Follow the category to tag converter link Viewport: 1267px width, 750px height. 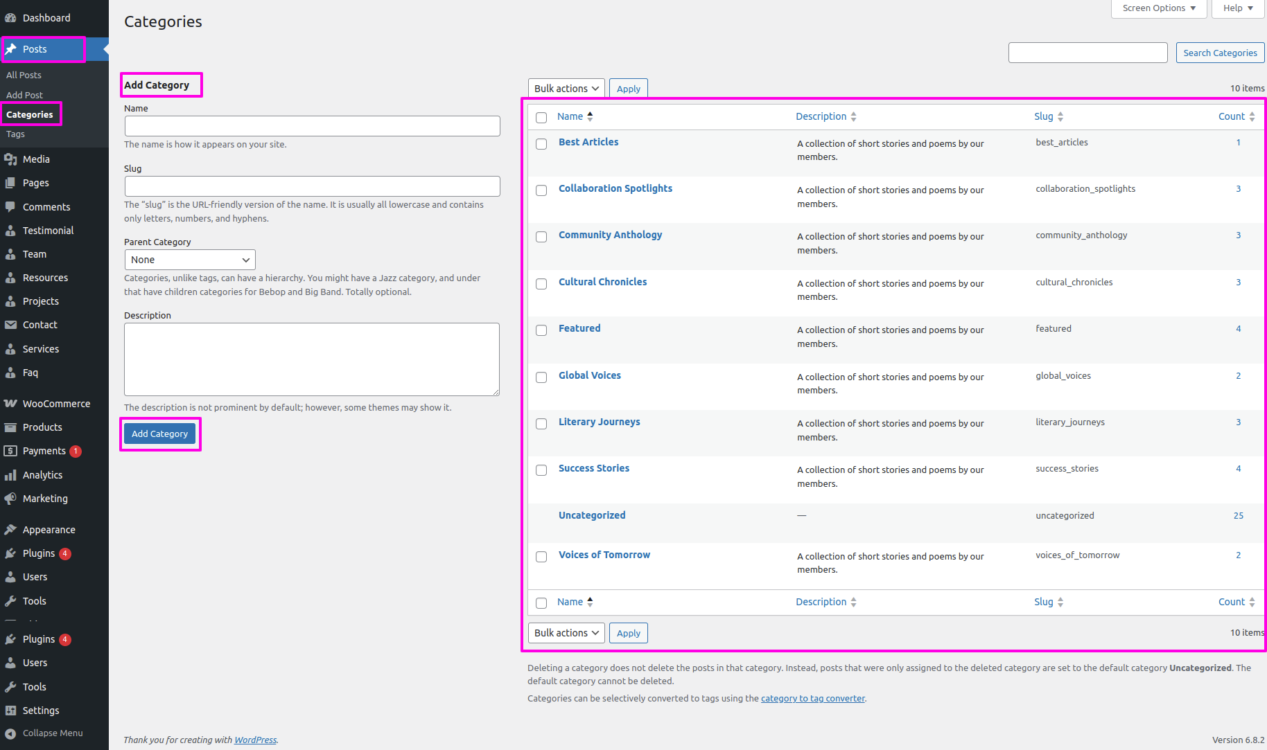(x=812, y=698)
